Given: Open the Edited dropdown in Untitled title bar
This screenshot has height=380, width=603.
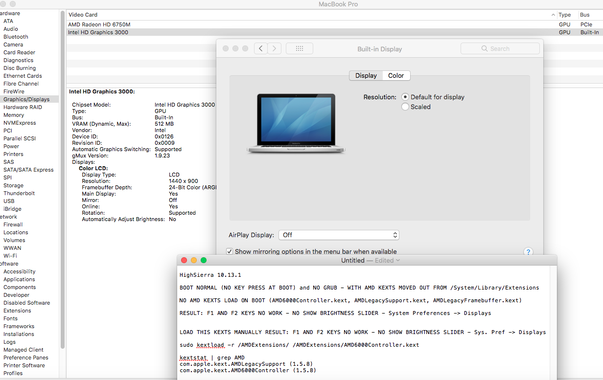Looking at the screenshot, I should click(x=387, y=260).
